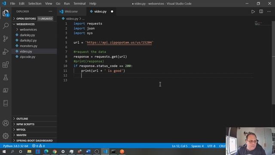Open the Run menu
Viewport: 275px width, 155px height.
click(67, 3)
